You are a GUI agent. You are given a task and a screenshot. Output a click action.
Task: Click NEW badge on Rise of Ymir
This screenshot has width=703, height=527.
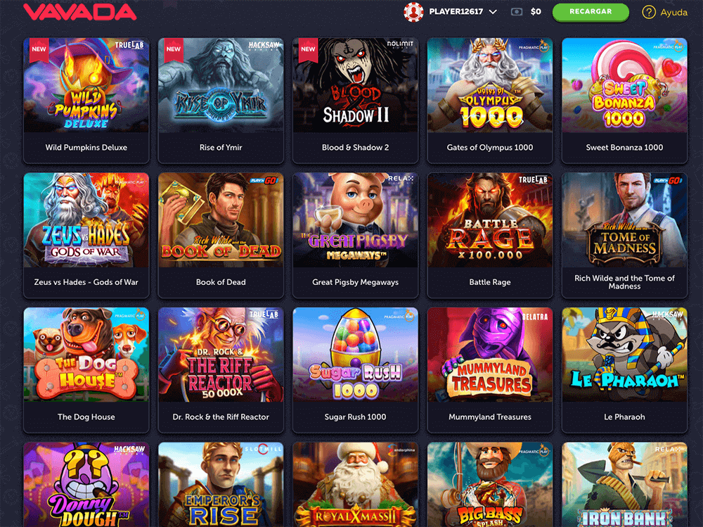(174, 49)
